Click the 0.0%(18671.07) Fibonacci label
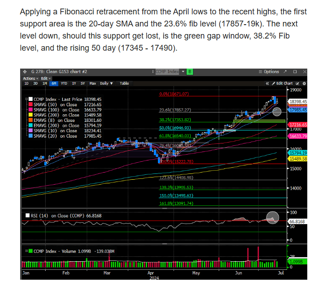Screen dimensions: 318x290 click(174, 94)
